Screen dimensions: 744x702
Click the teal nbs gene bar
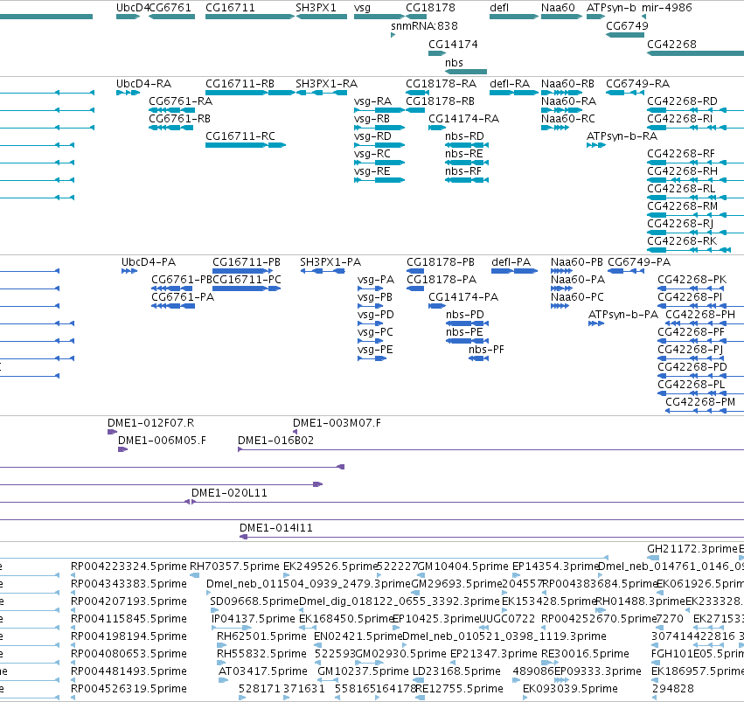coord(466,72)
